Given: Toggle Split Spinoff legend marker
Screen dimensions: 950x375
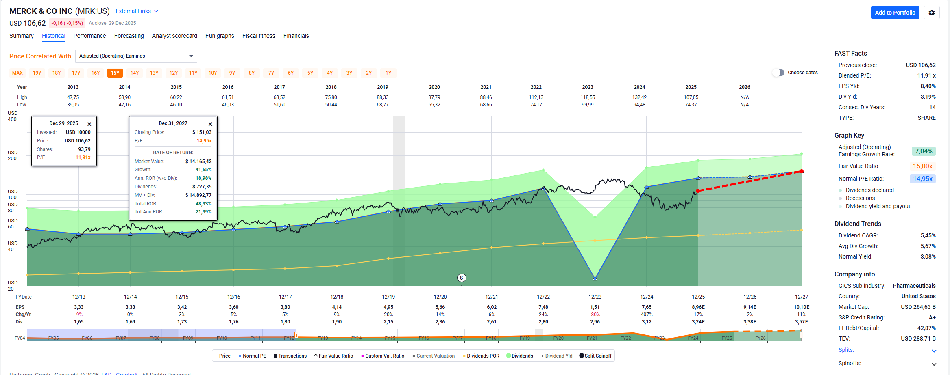Looking at the screenshot, I should coord(595,356).
